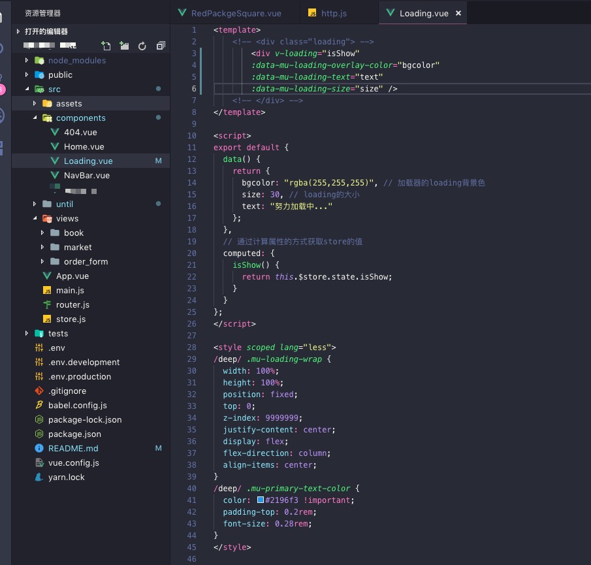Image resolution: width=591 pixels, height=565 pixels.
Task: Click the JS icon beside store.js
Action: [x=47, y=319]
